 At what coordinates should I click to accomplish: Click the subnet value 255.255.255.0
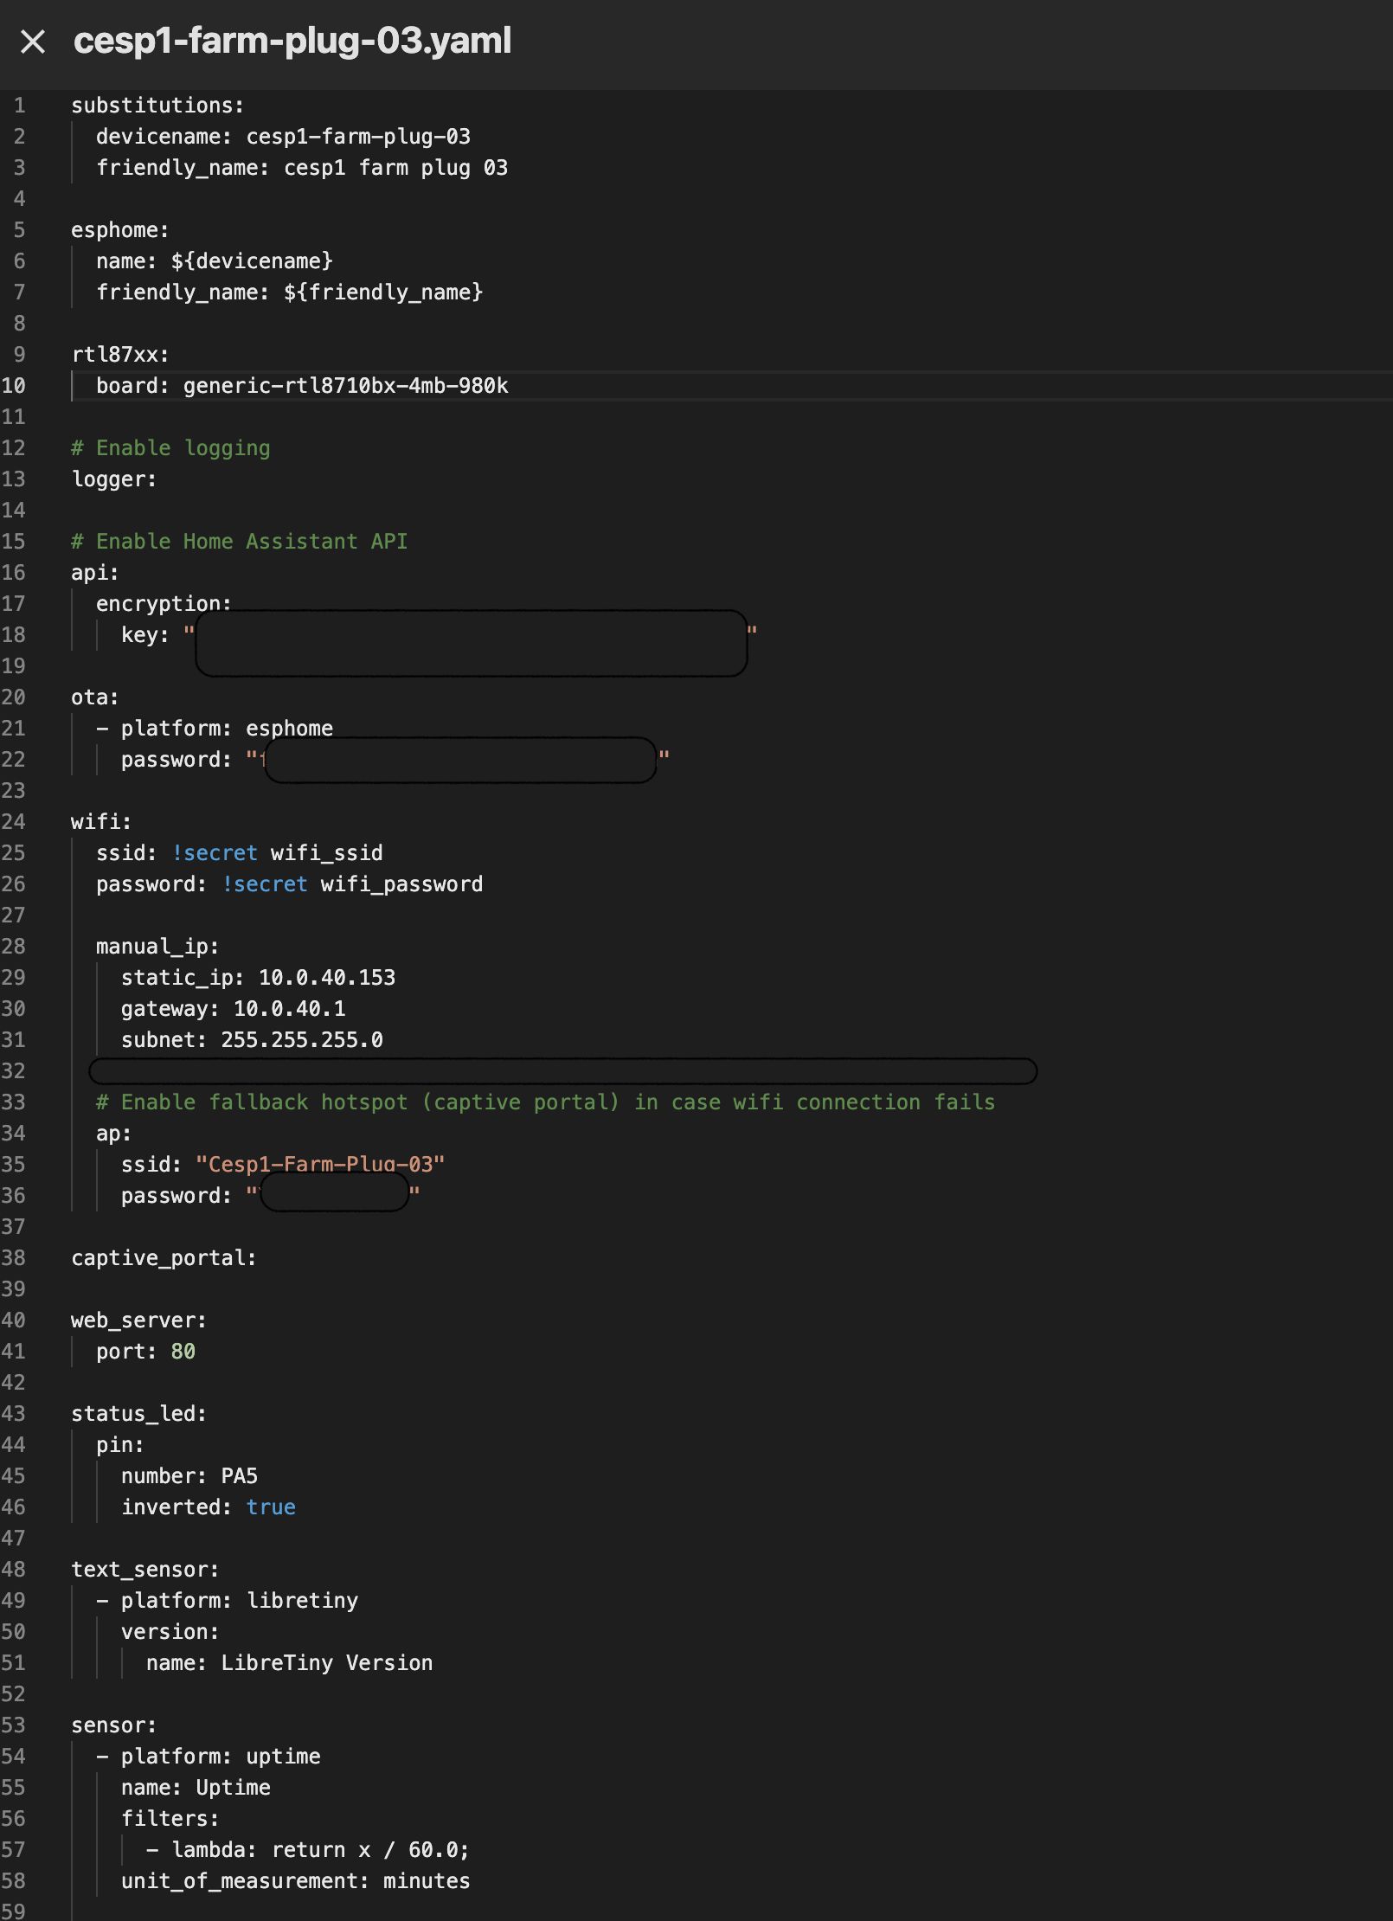301,1040
